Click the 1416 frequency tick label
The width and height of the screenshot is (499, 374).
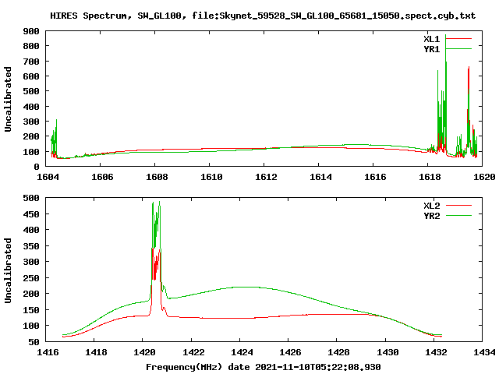click(48, 352)
